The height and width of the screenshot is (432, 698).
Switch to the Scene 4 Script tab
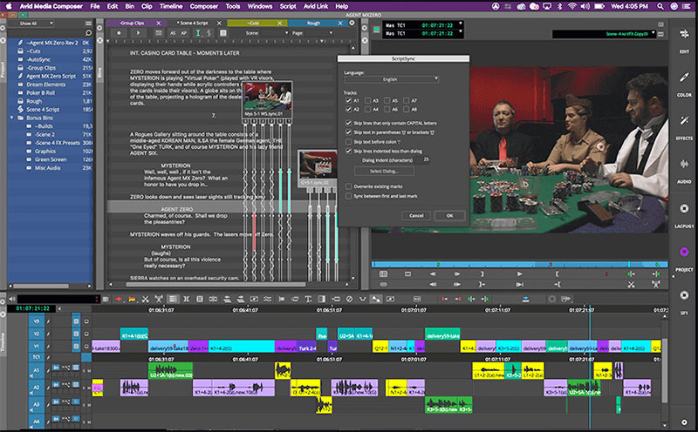[192, 24]
